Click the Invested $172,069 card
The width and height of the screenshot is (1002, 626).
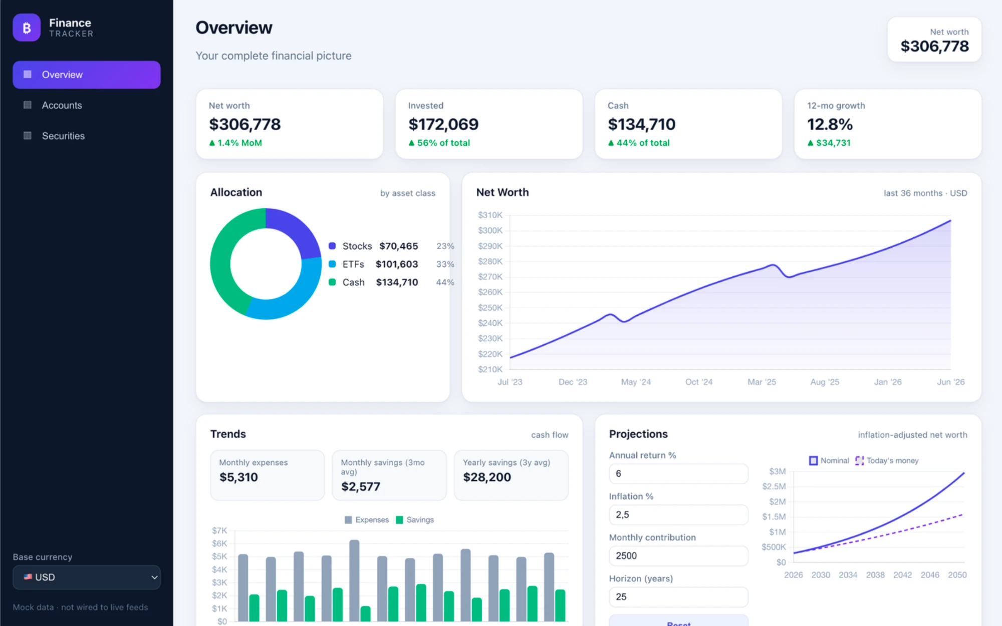click(x=489, y=124)
